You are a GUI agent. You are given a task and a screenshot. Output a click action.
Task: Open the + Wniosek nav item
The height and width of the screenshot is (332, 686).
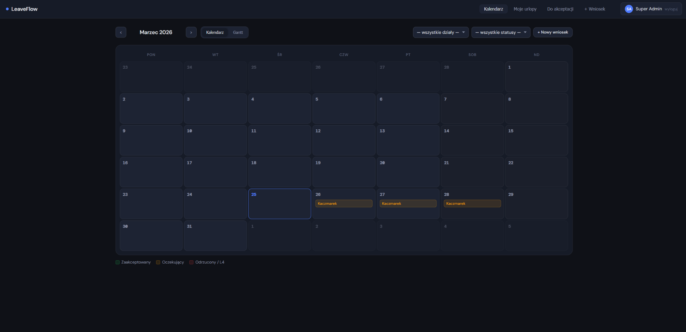coord(595,9)
